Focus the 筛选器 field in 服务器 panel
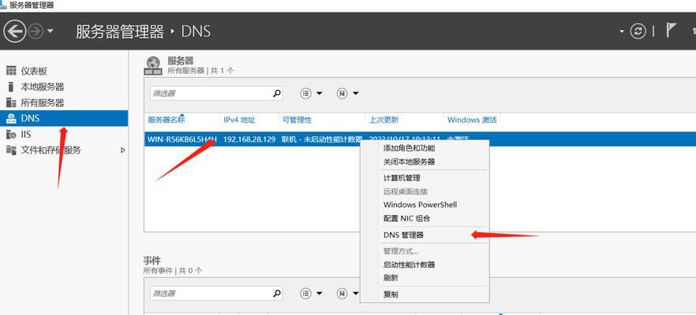Screen dimensions: 696x315 tap(211, 94)
